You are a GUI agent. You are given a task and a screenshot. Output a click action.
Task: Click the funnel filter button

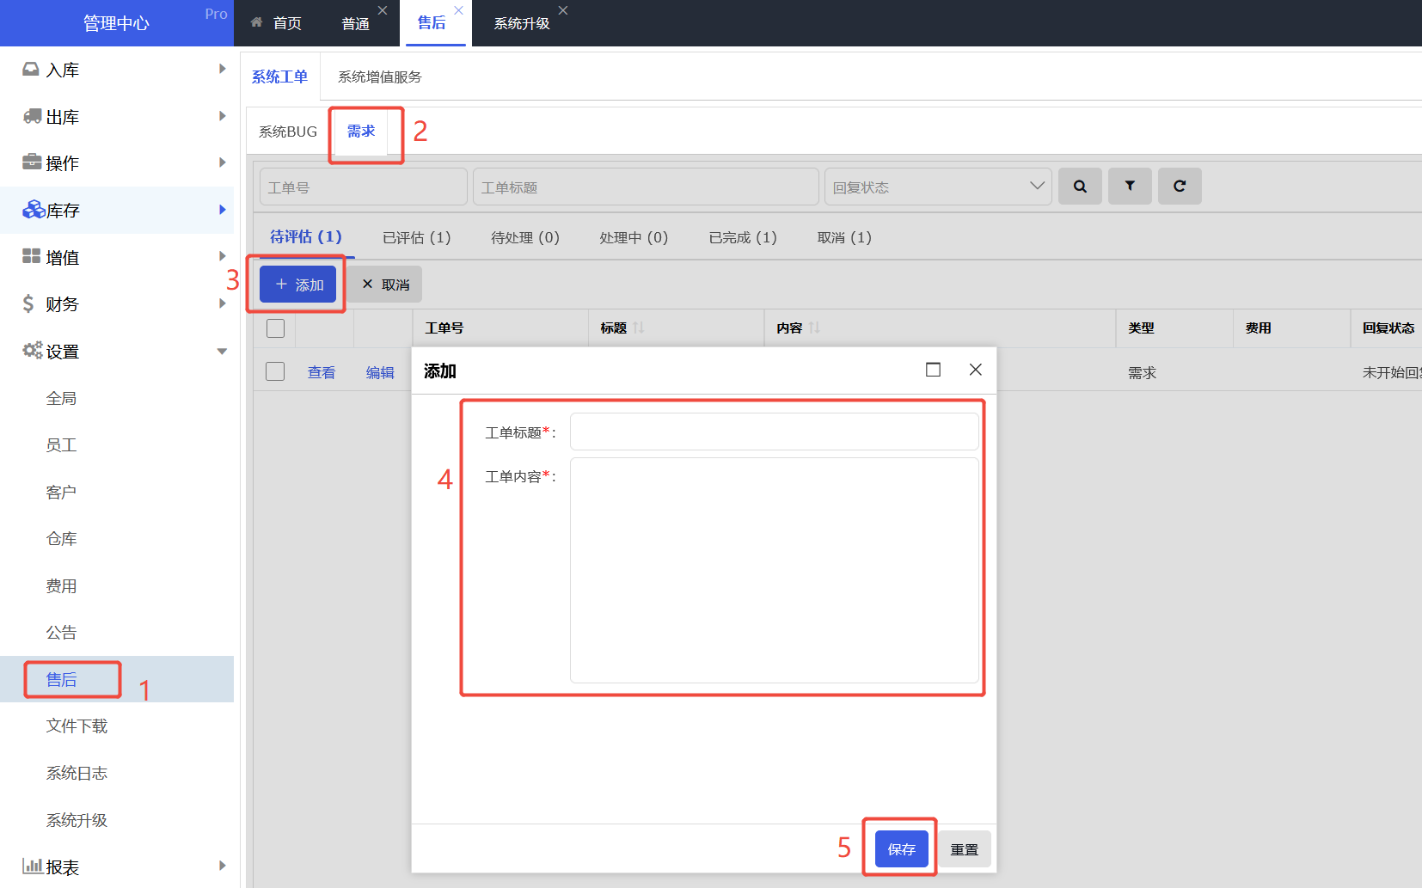pyautogui.click(x=1130, y=187)
